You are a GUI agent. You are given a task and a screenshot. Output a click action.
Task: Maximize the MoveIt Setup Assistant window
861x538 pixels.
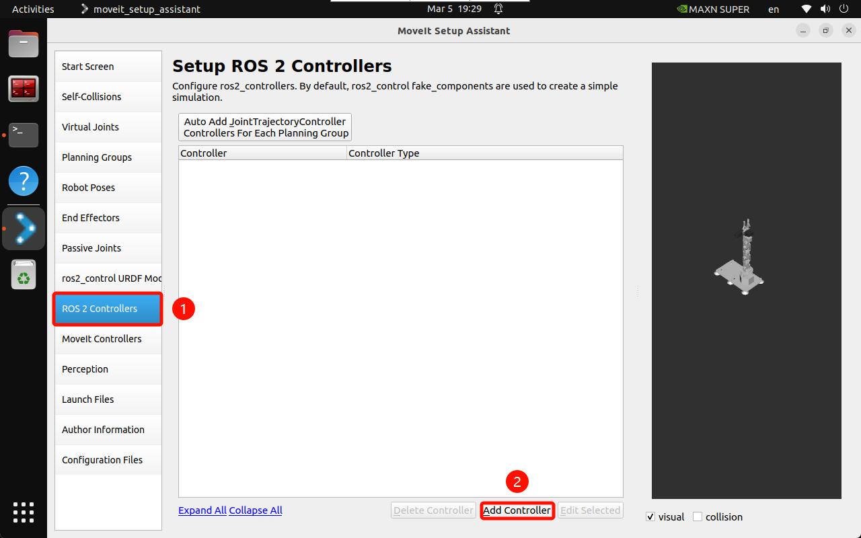(x=826, y=31)
